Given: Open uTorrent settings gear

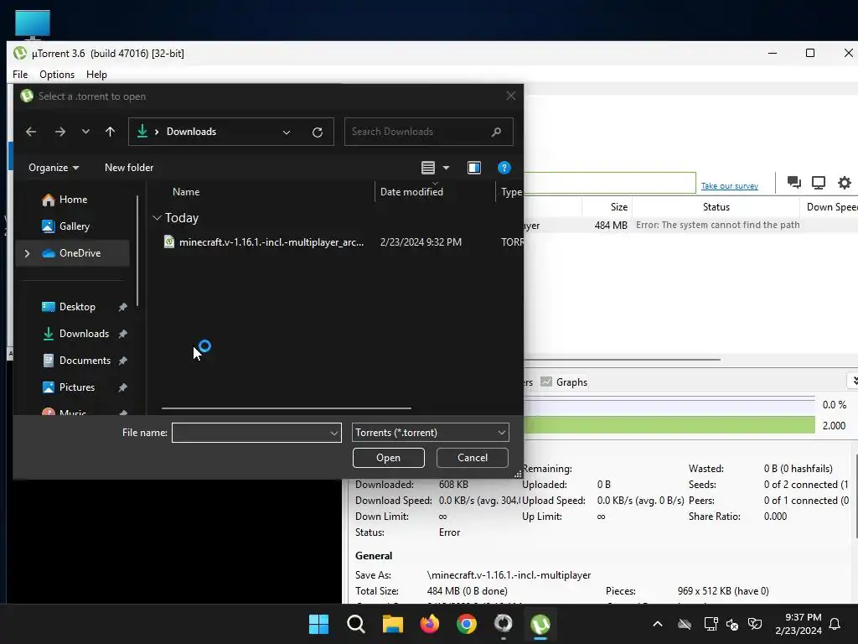Looking at the screenshot, I should 845,182.
